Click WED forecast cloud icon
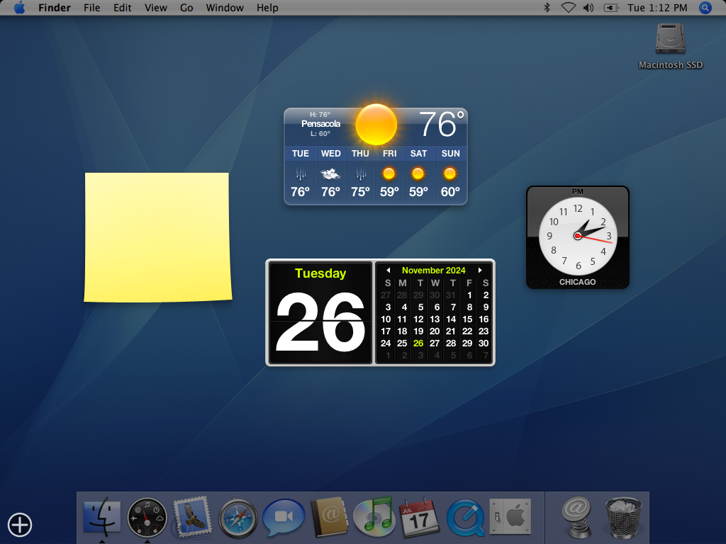Image resolution: width=726 pixels, height=544 pixels. click(x=330, y=174)
